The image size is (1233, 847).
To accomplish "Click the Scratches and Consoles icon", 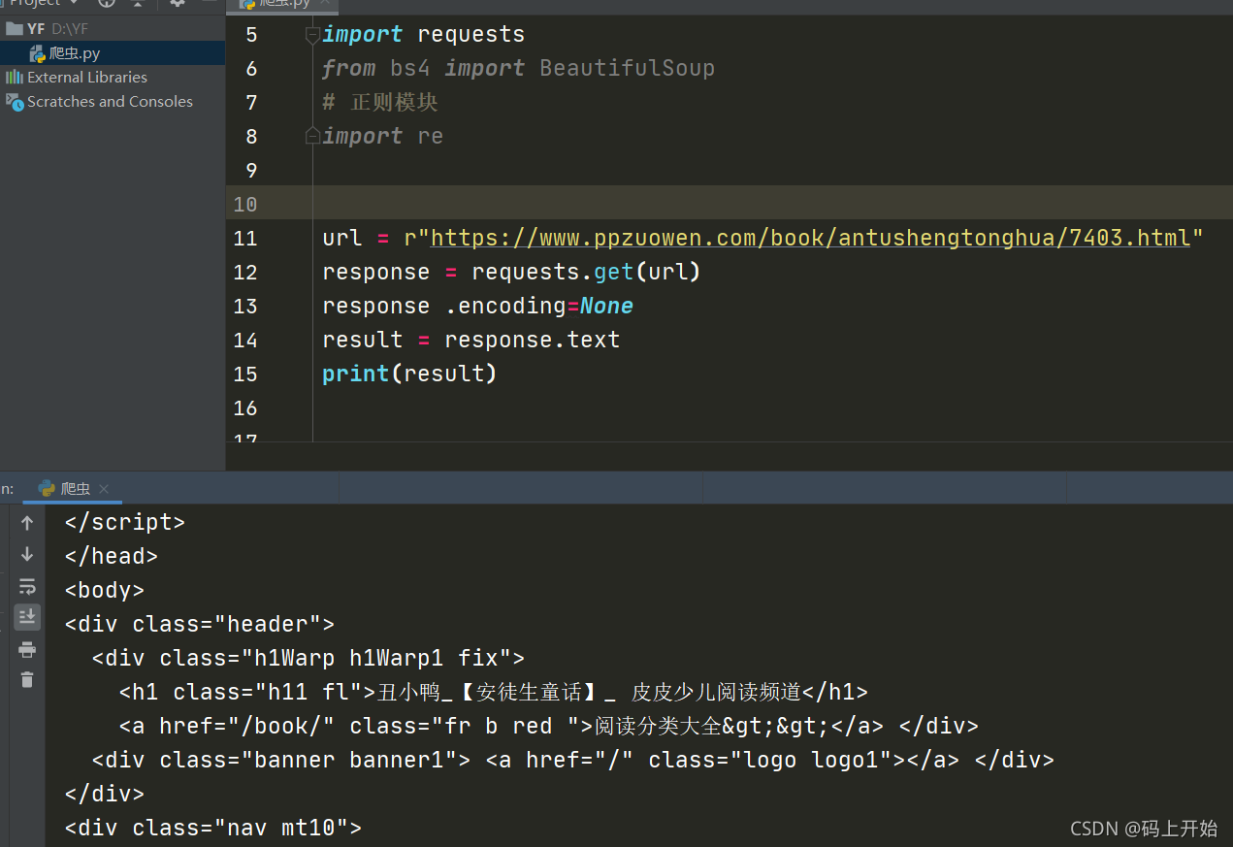I will pyautogui.click(x=14, y=101).
